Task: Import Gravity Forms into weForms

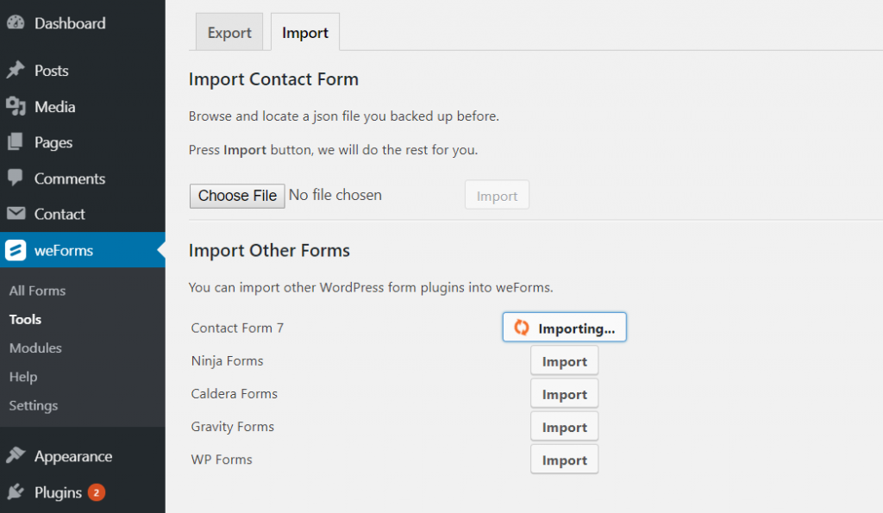Action: coord(564,426)
